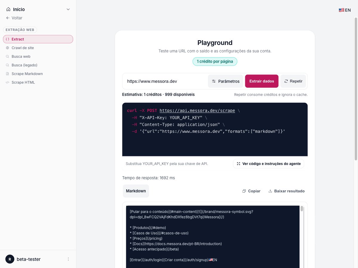The width and height of the screenshot is (358, 268).
Task: Click the expand icon in Ver código
Action: point(238,164)
